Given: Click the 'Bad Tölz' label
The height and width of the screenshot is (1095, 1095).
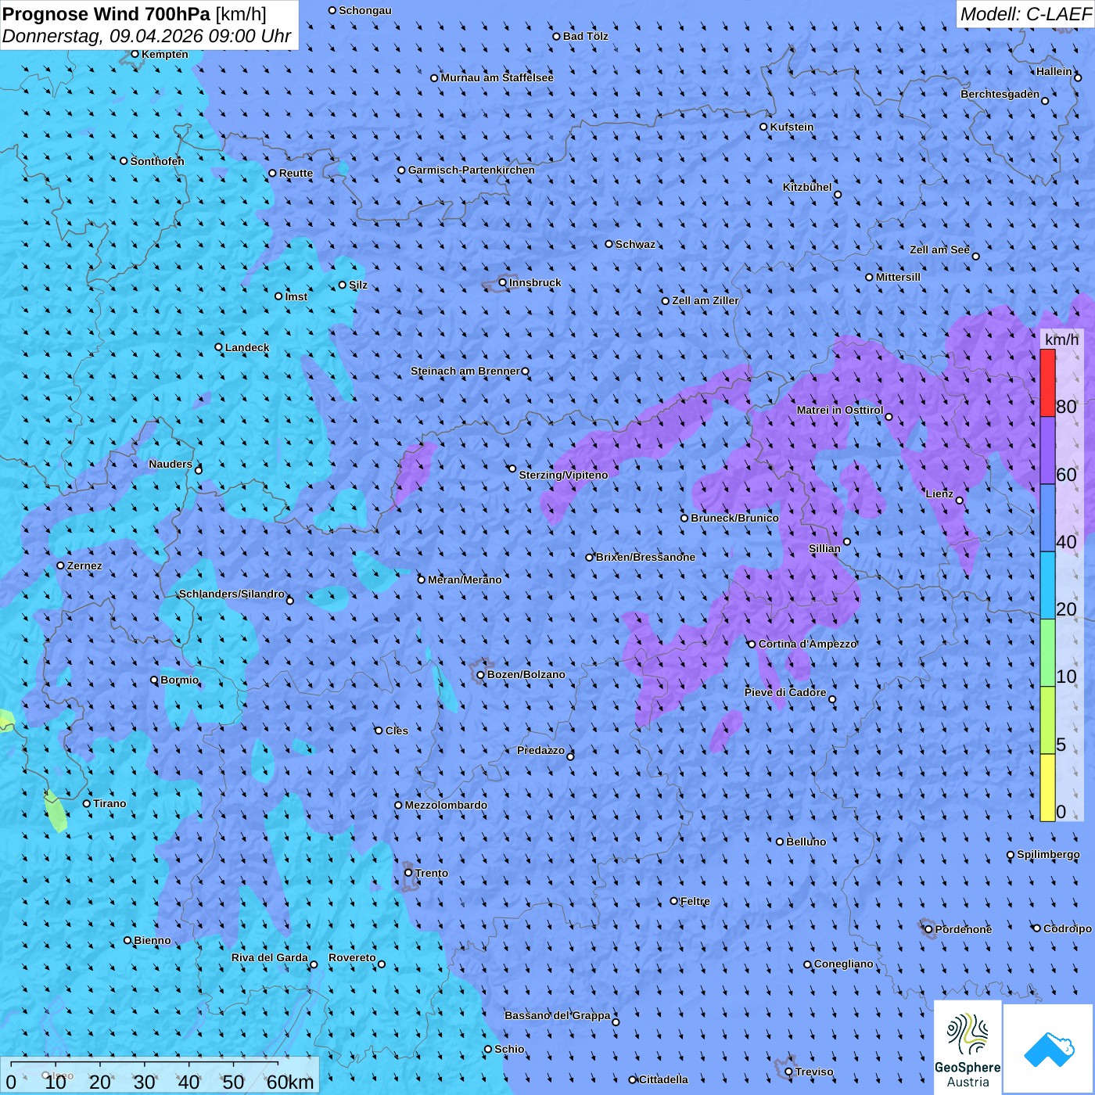Looking at the screenshot, I should (585, 36).
